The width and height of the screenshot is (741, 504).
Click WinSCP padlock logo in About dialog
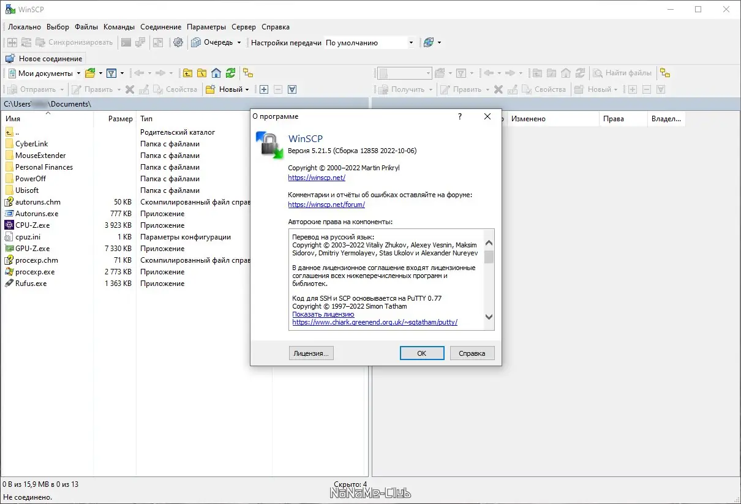[268, 145]
